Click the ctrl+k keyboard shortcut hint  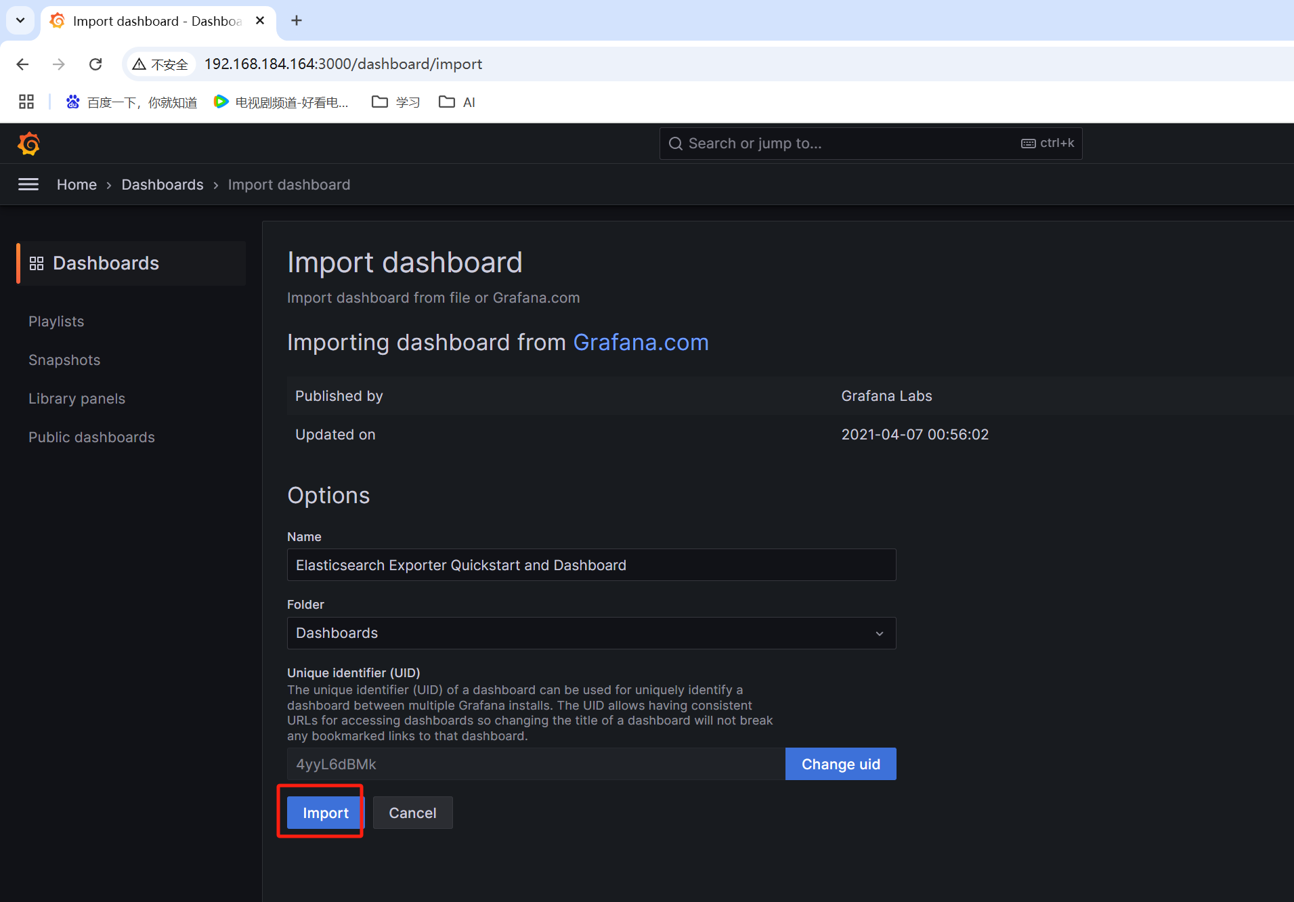1048,144
